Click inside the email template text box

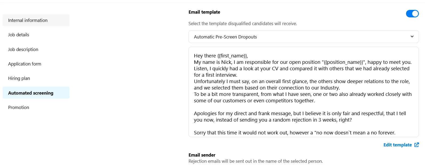click(x=304, y=92)
